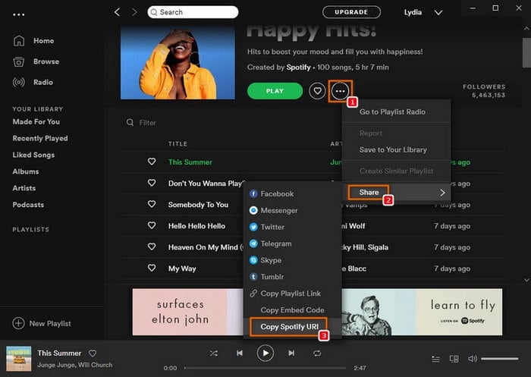Open Browse in the sidebar
Image resolution: width=531 pixels, height=377 pixels.
(x=36, y=61)
